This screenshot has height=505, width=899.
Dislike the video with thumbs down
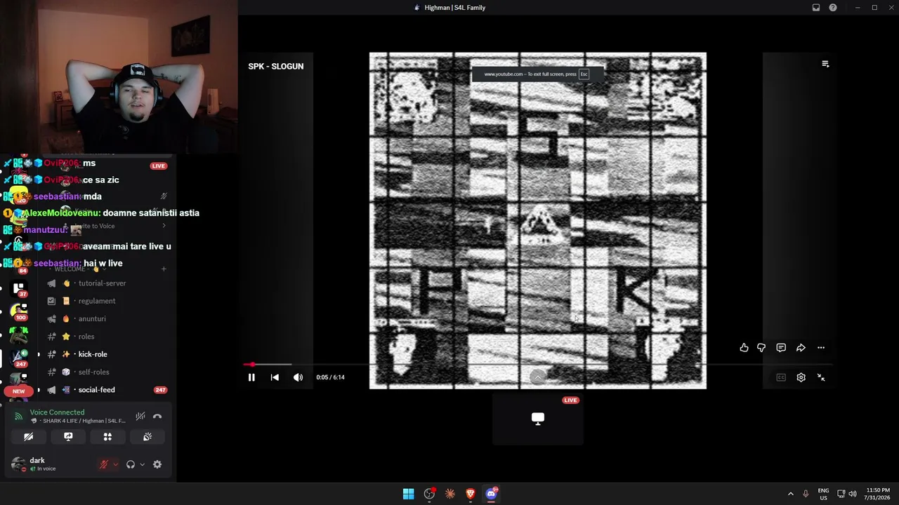[x=761, y=348]
